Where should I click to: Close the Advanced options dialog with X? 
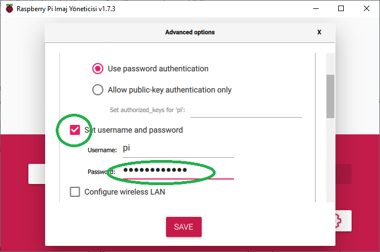click(319, 32)
